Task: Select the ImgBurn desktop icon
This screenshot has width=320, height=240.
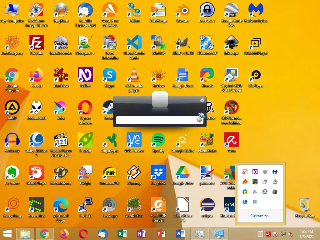Action: [x=61, y=12]
